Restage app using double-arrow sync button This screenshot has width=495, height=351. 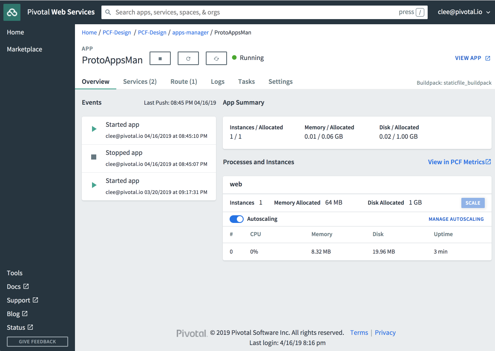pos(216,58)
